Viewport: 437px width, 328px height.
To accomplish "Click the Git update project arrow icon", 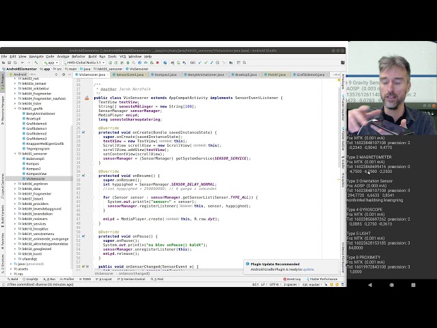I will tap(200, 63).
